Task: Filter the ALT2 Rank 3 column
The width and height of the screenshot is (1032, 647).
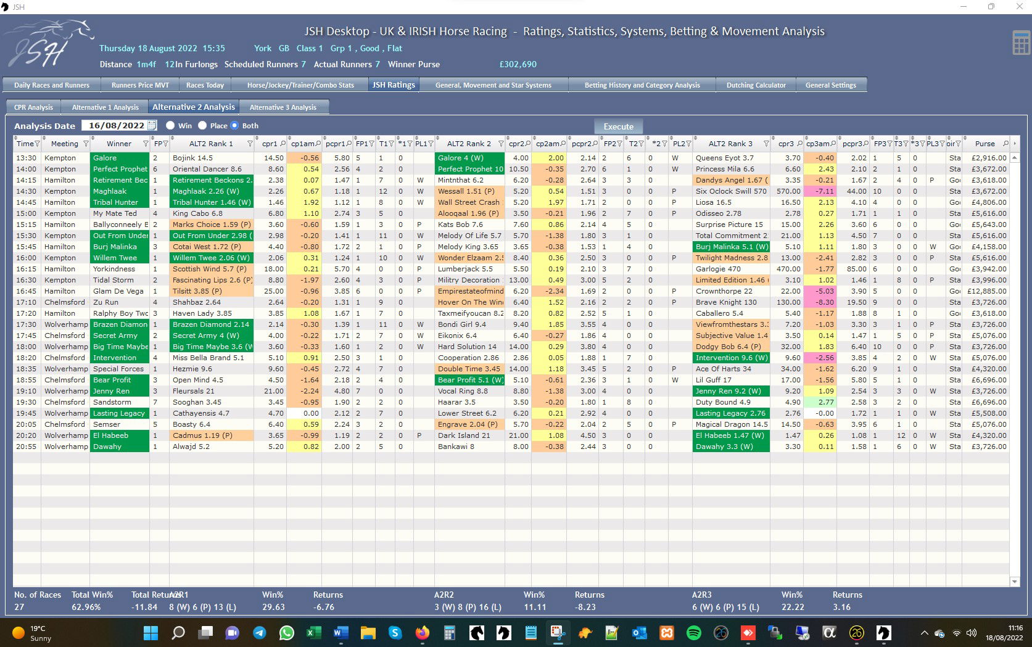Action: coord(766,144)
